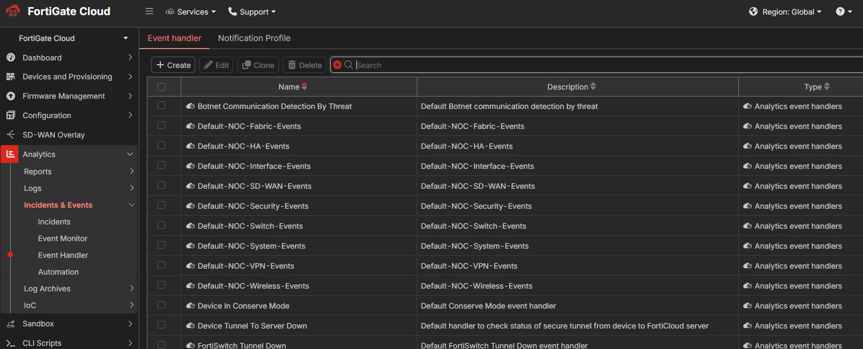Open Automation in the sidebar
Image resolution: width=863 pixels, height=349 pixels.
[x=58, y=272]
